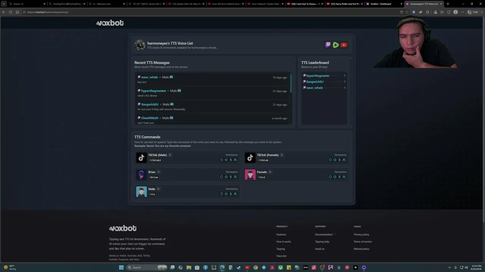This screenshot has width=485, height=272.
Task: Click the VoxBot logo in the header
Action: (x=110, y=23)
